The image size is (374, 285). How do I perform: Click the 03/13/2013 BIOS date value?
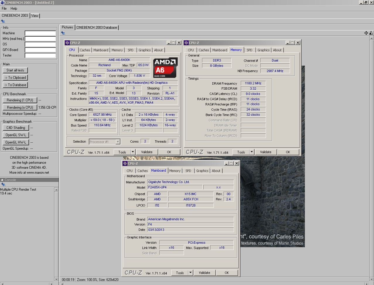[191, 230]
